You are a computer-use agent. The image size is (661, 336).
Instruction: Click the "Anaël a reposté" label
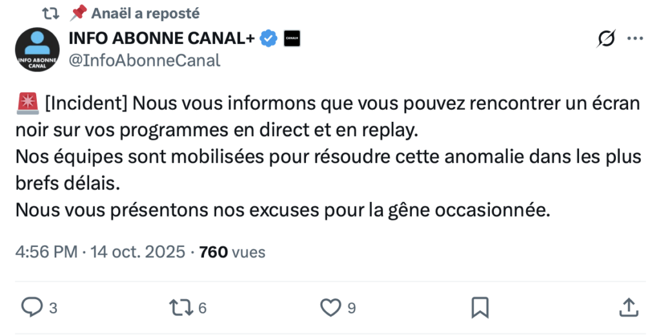[145, 12]
